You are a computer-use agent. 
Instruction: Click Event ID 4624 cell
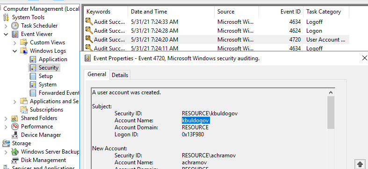295,31
